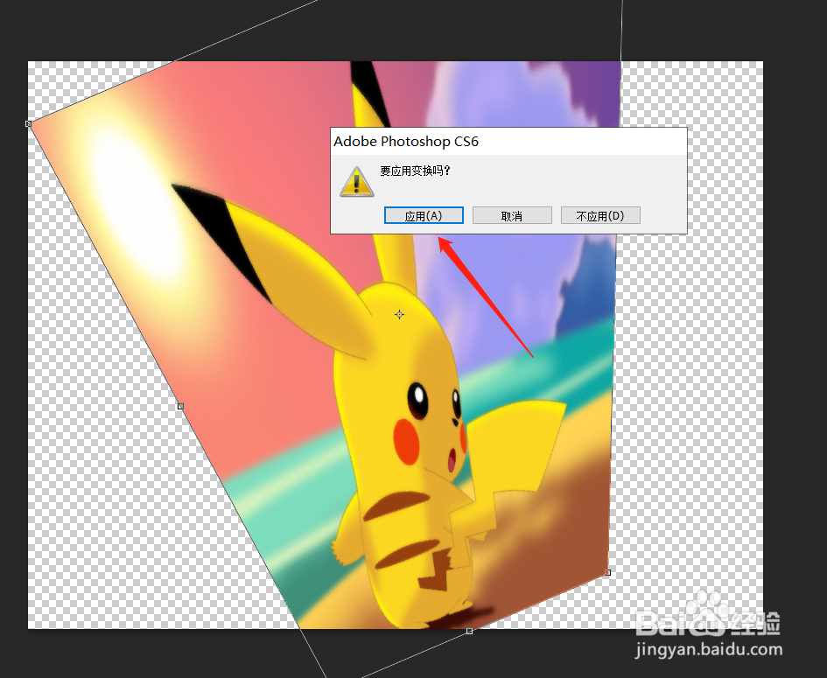Click the 应用(A) button to apply the transform
Screen dimensions: 827x678
pos(424,215)
